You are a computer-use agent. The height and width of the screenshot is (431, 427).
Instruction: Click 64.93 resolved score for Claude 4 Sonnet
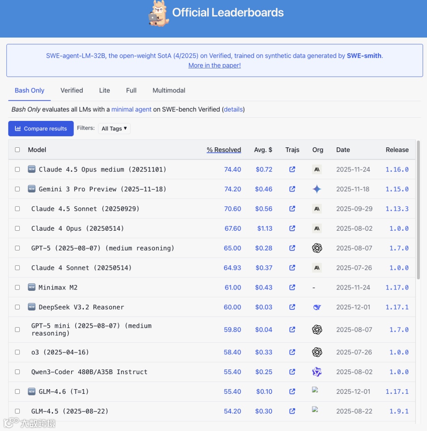coord(232,268)
